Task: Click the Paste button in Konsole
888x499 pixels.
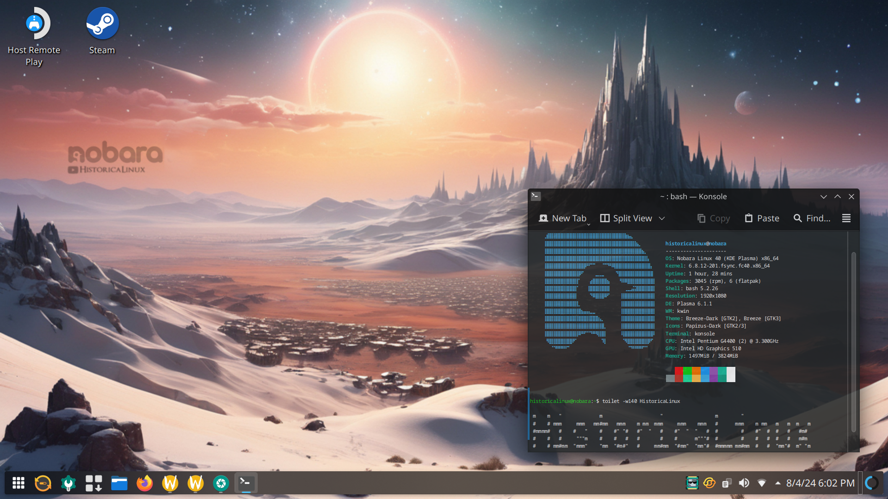Action: tap(762, 218)
